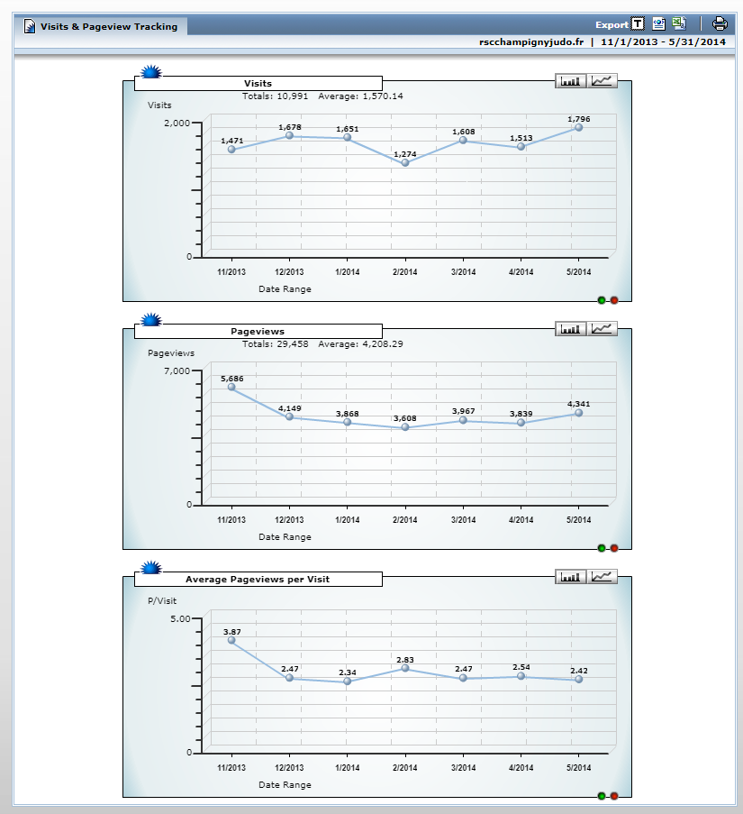Select the 4,341 Pageviews data point
Image resolution: width=743 pixels, height=814 pixels.
(x=578, y=413)
